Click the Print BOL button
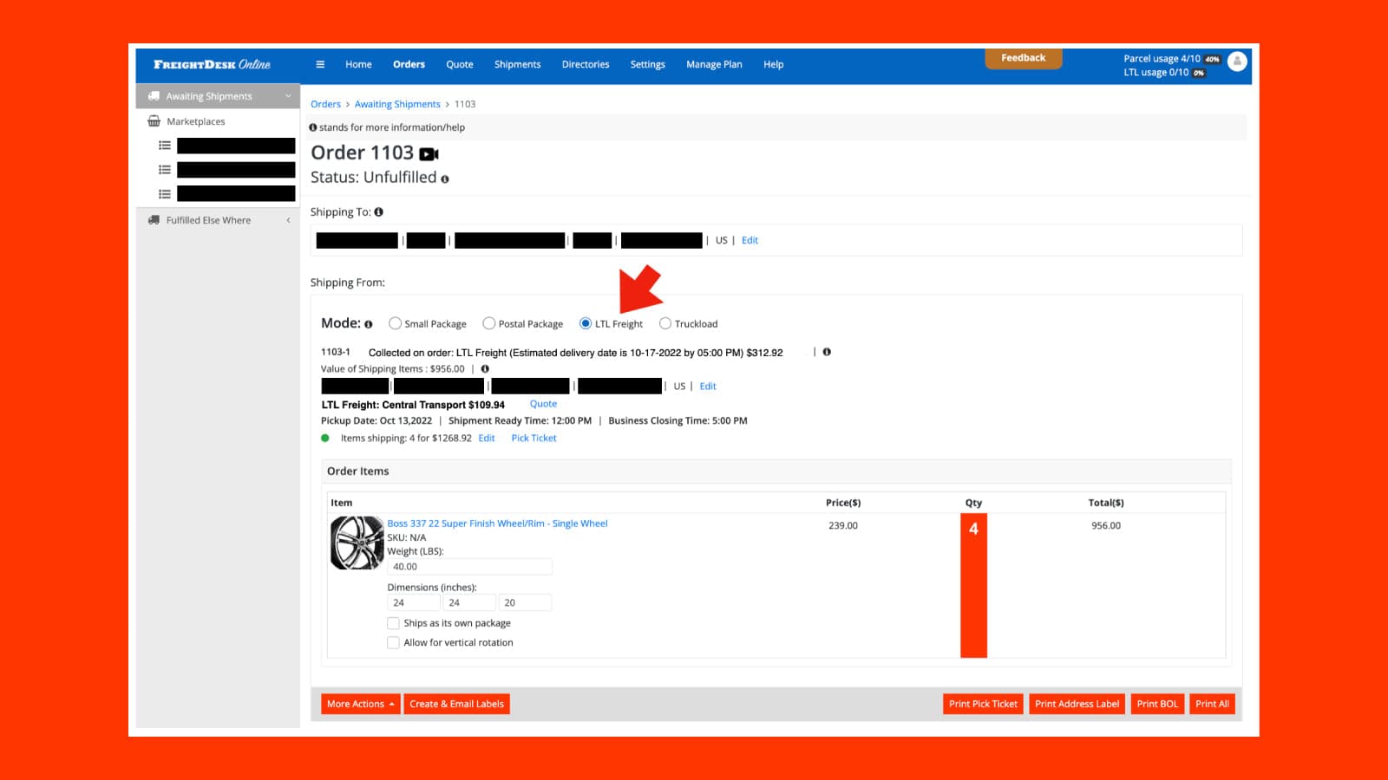 point(1157,704)
